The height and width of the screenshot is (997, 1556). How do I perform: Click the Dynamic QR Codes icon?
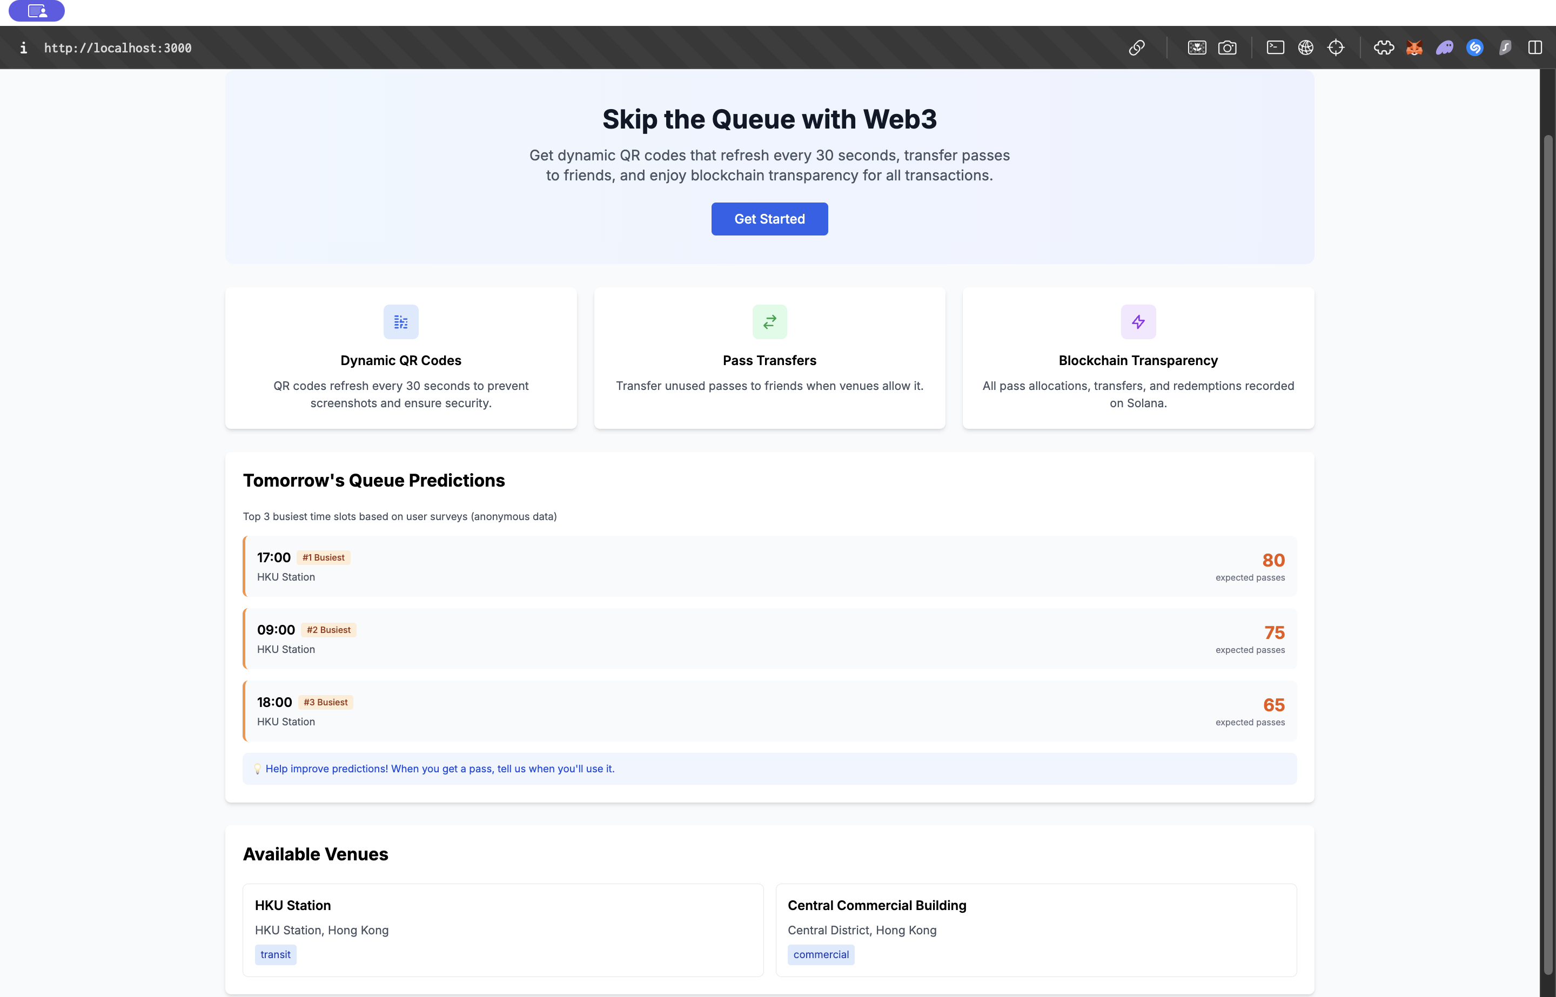tap(401, 322)
